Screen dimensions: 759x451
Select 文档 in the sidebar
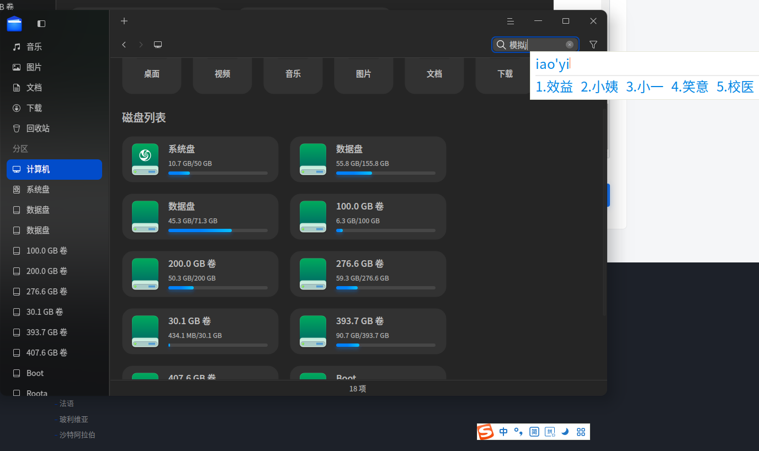(55, 88)
